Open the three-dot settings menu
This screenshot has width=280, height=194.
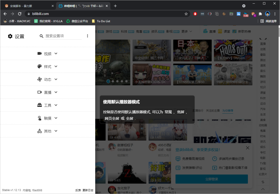[x=87, y=36]
